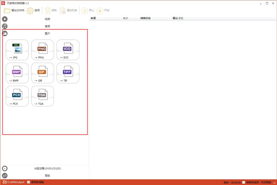Screen dimensions: 277x185
Task: Stop conversion with the pause (停止) button
Action: [88, 11]
